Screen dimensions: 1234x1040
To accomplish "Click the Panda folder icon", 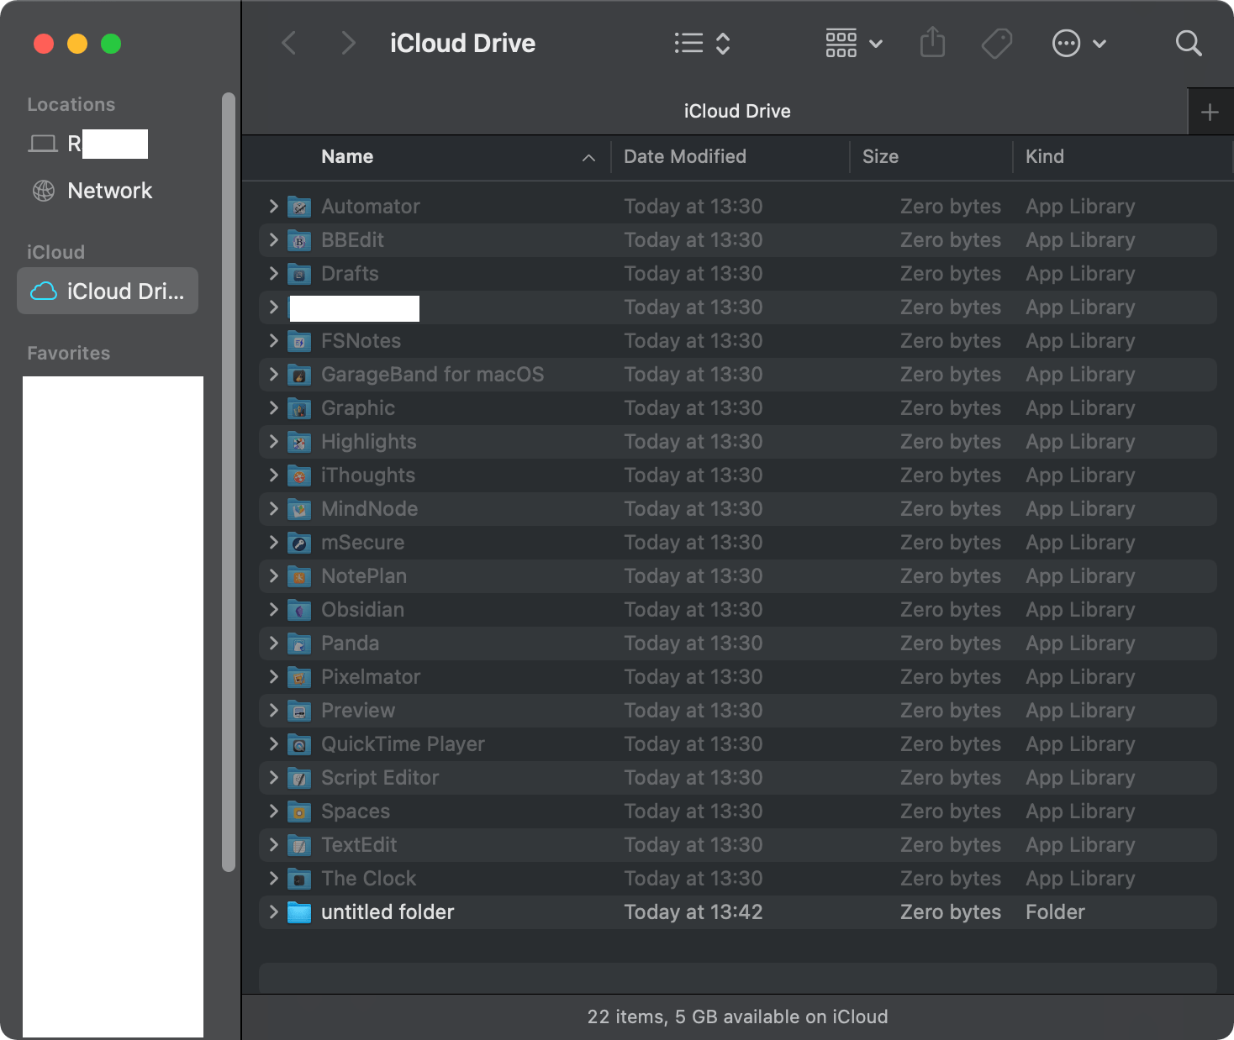I will coord(299,643).
